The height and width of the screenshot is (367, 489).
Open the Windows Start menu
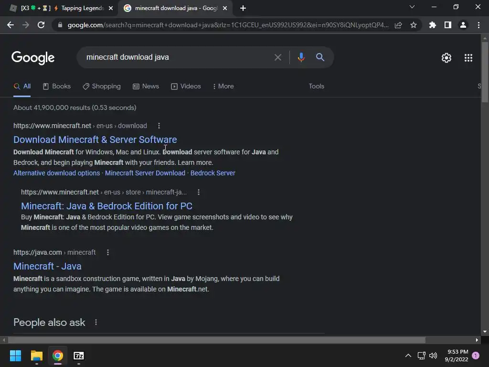coord(15,356)
